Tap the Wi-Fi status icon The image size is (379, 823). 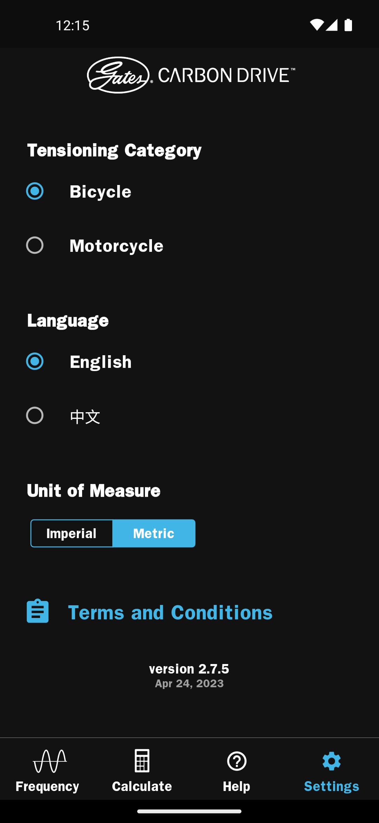click(317, 25)
